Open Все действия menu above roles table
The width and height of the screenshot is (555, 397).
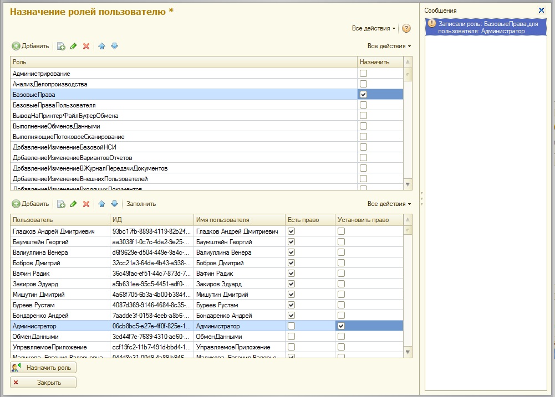click(389, 46)
